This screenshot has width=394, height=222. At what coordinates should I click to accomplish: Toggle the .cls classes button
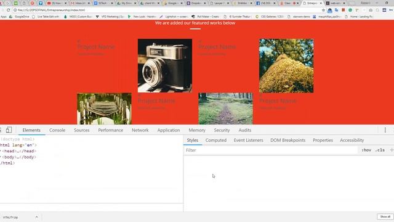380,150
